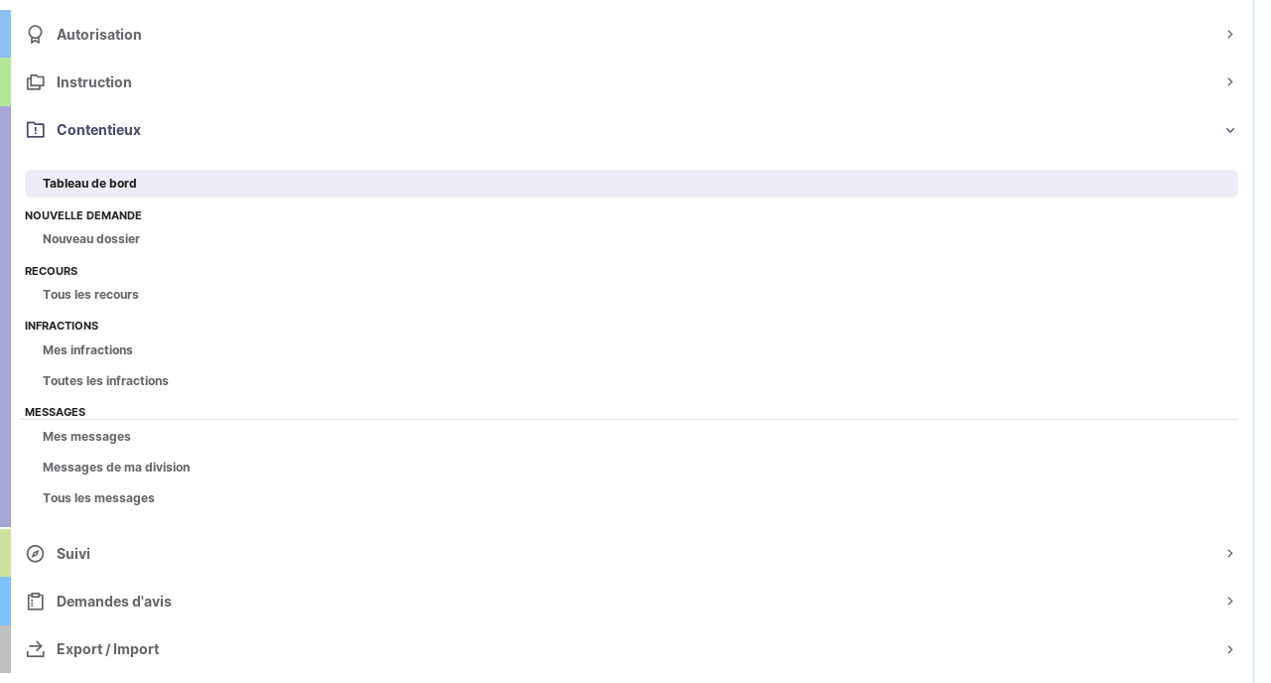
Task: View Messages de ma division
Action: [x=116, y=468]
